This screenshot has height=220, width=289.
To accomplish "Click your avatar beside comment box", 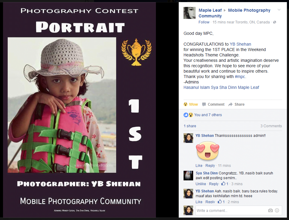I will (188, 210).
